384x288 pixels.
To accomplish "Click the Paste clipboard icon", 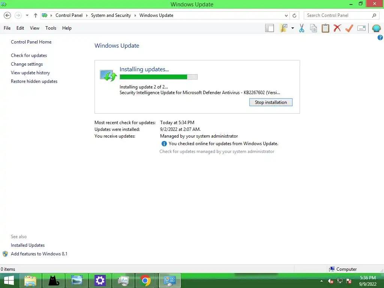I will pyautogui.click(x=325, y=28).
